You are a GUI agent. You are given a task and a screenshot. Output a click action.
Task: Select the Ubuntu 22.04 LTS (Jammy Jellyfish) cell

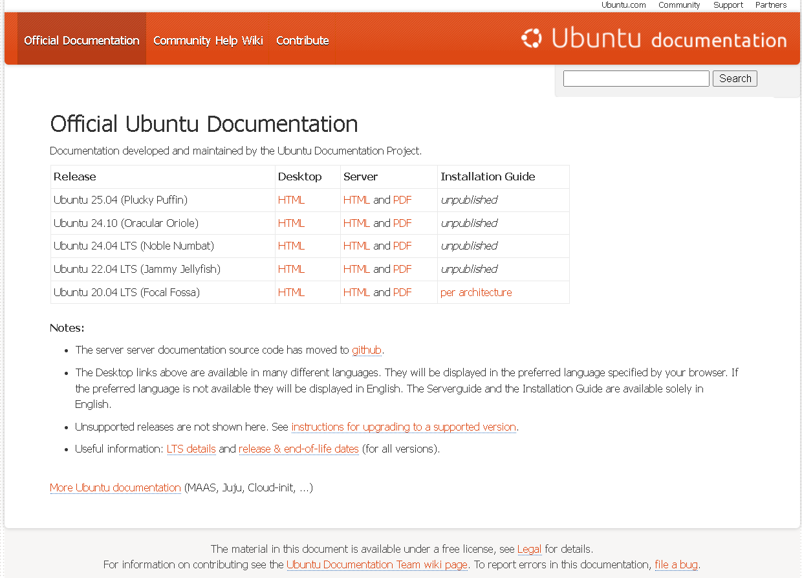163,269
